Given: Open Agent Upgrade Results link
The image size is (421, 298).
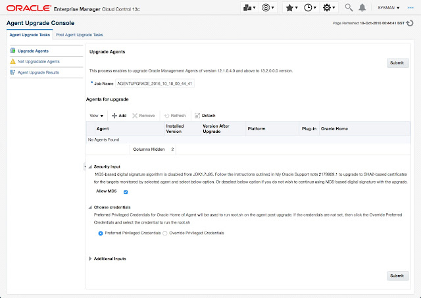Looking at the screenshot, I should click(38, 72).
